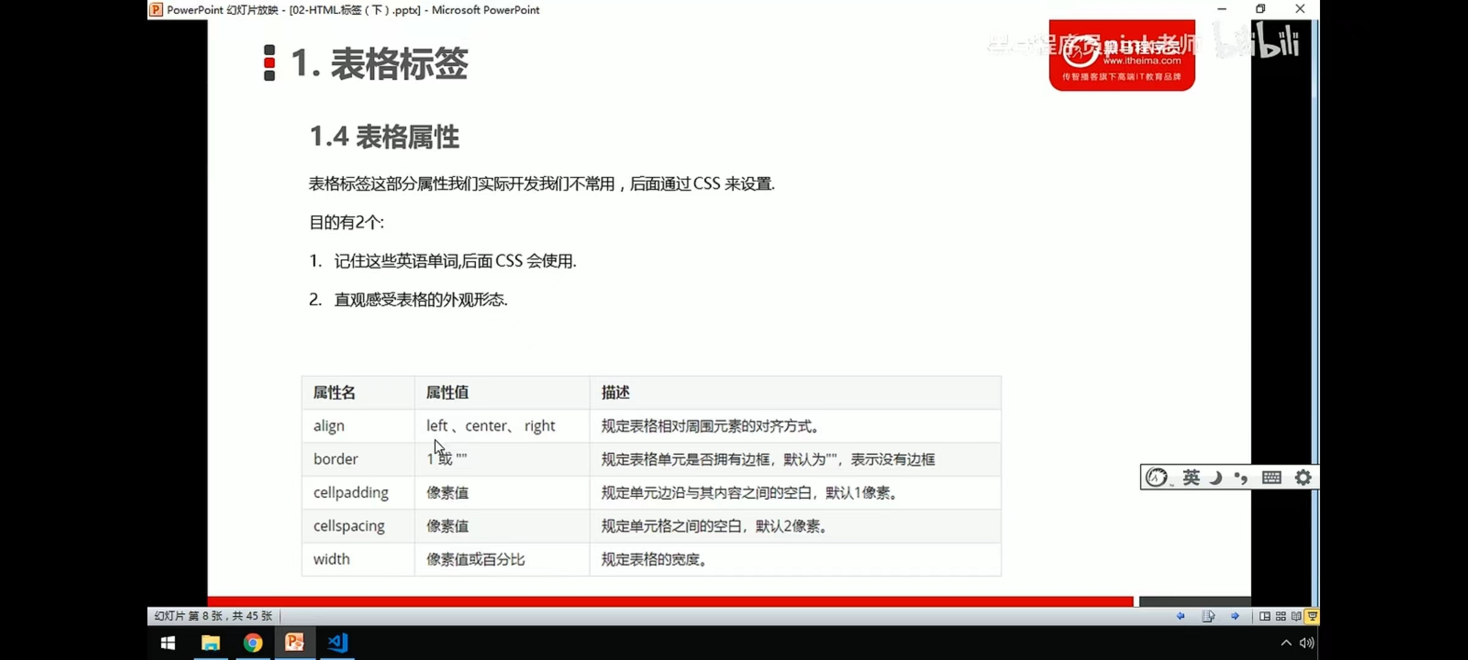Image resolution: width=1468 pixels, height=660 pixels.
Task: Launch Visual Studio Code from taskbar
Action: [x=337, y=643]
